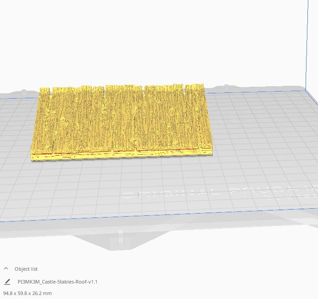Click the leftmost notch on roof top edge

tap(51, 91)
